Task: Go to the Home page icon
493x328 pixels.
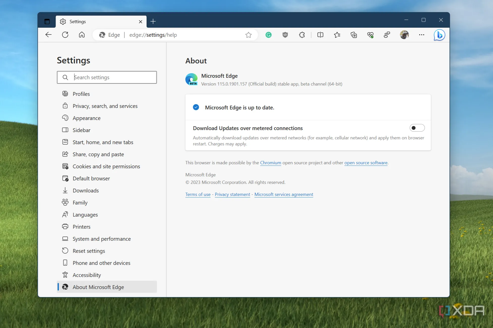Action: coord(82,35)
